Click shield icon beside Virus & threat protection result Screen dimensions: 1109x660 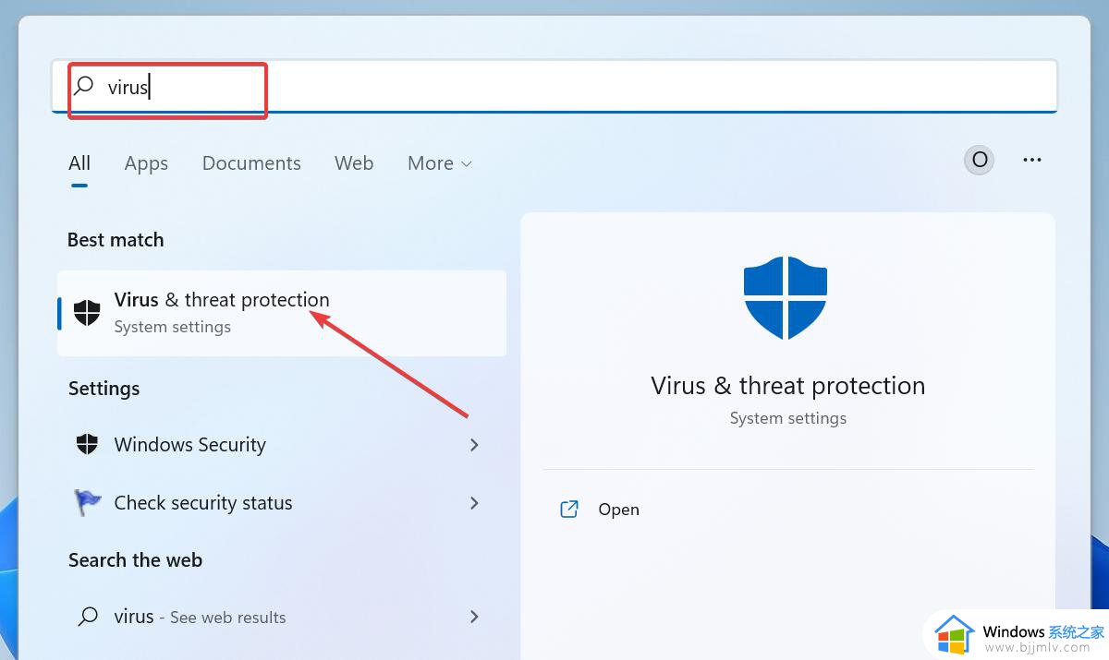coord(87,313)
